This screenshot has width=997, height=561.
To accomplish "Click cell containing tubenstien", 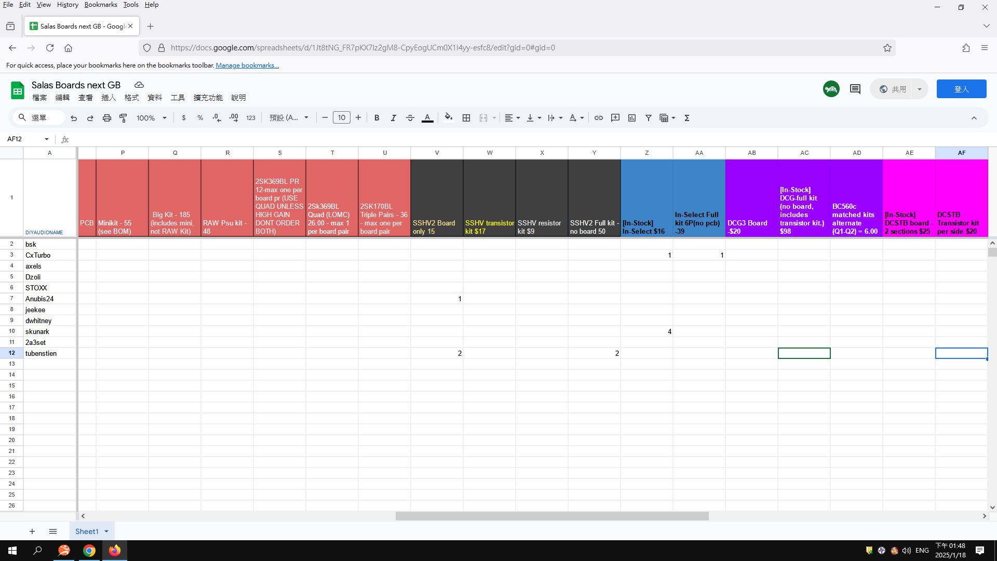I will 50,353.
